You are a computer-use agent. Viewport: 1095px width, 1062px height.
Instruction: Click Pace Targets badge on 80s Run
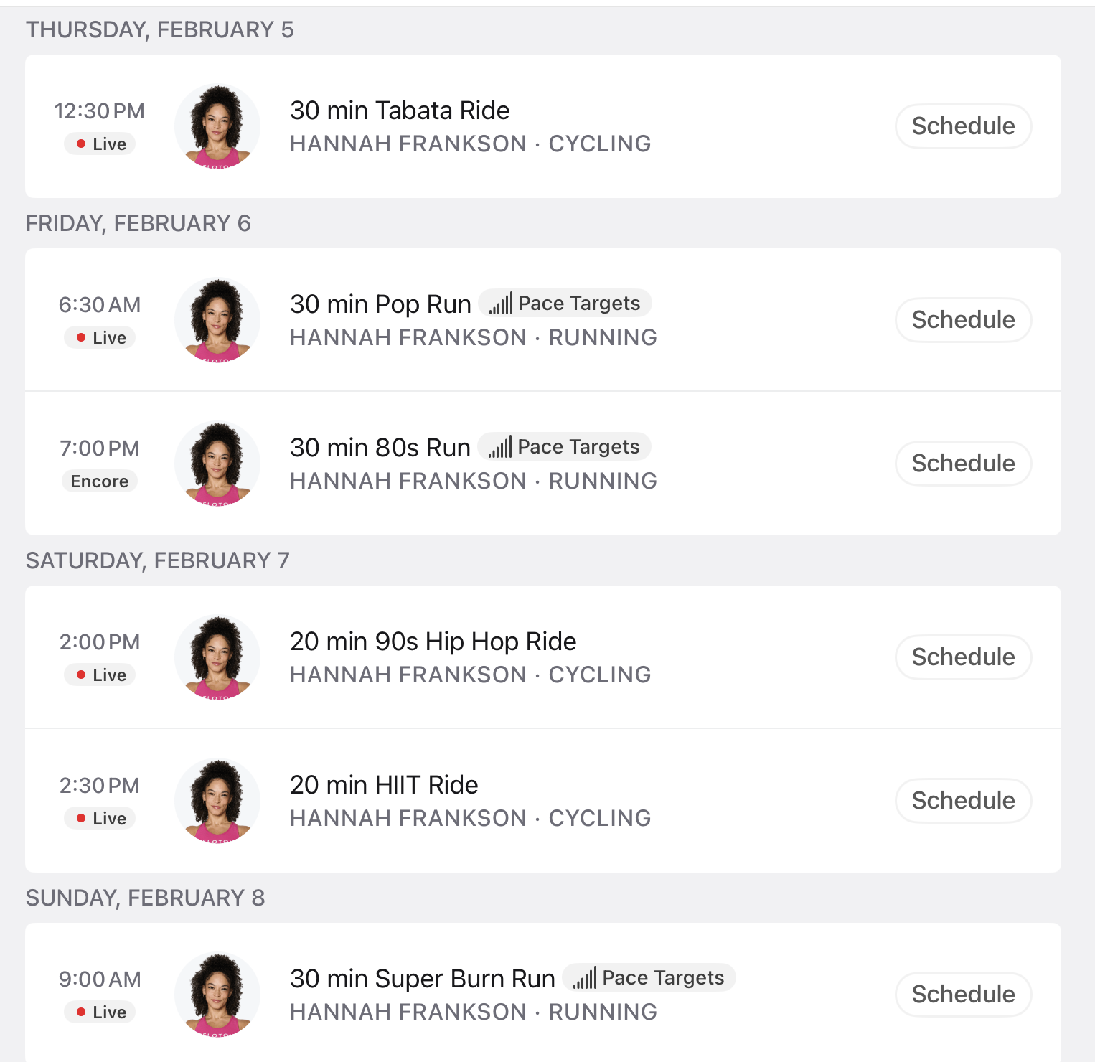coord(565,447)
